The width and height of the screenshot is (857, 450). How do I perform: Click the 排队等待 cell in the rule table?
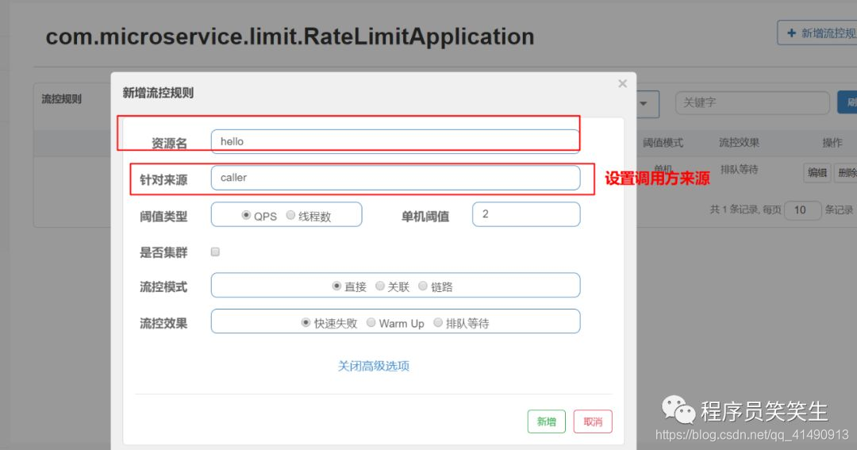(x=739, y=170)
